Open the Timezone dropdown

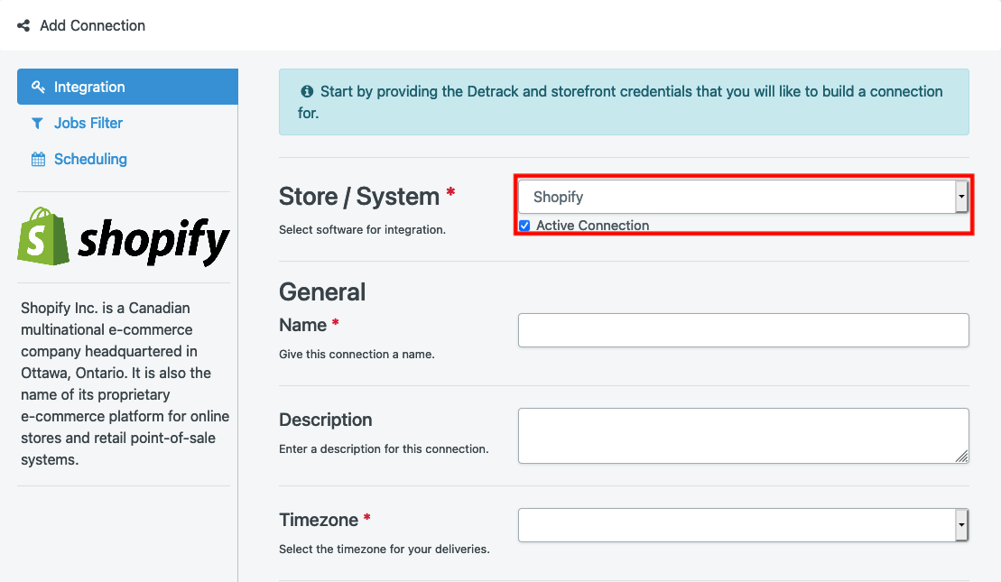[x=743, y=525]
